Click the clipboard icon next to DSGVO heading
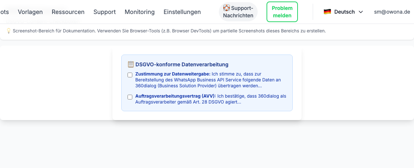 click(130, 64)
